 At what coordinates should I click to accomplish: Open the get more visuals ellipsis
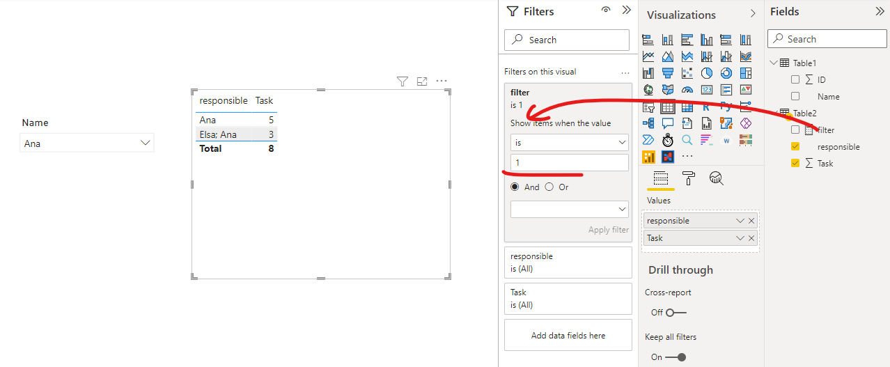tap(687, 157)
